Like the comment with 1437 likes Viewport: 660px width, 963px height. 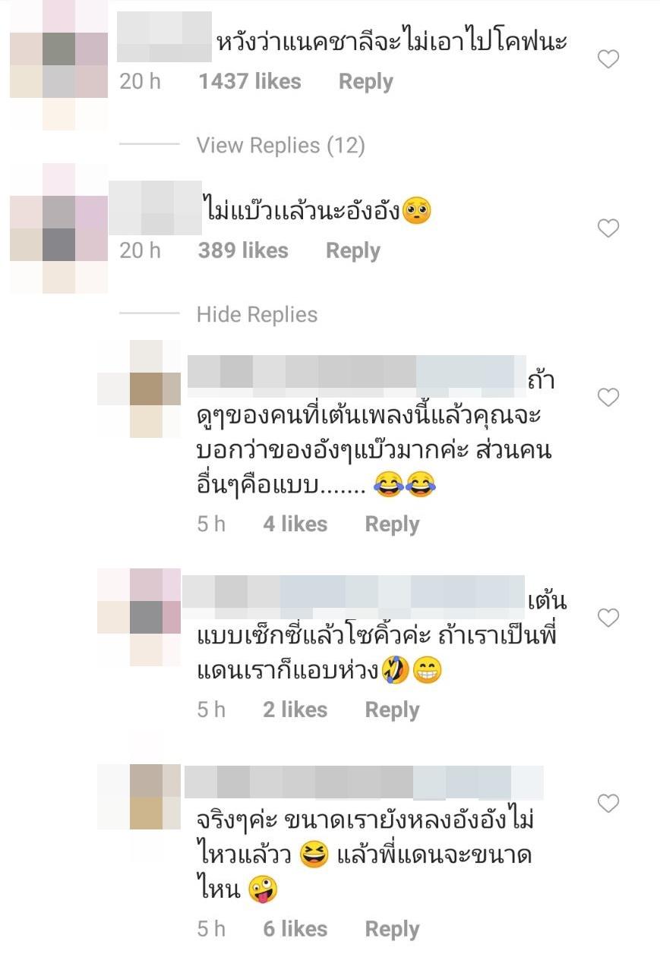[608, 59]
